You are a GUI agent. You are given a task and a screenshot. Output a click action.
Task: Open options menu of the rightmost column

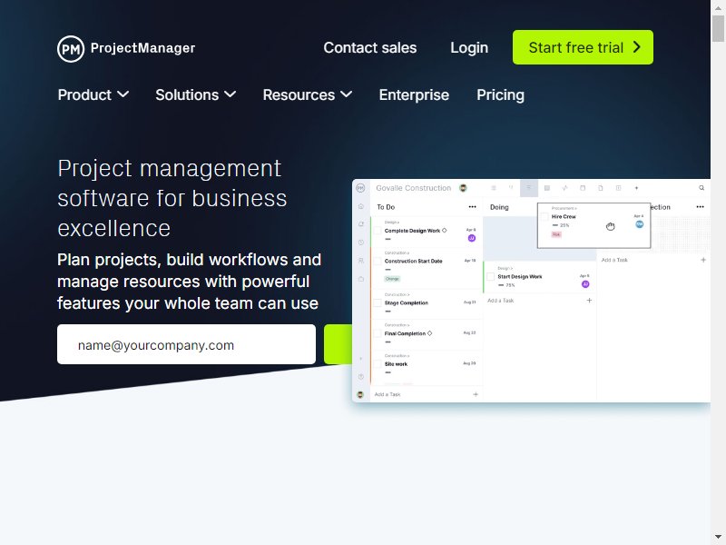[x=700, y=207]
